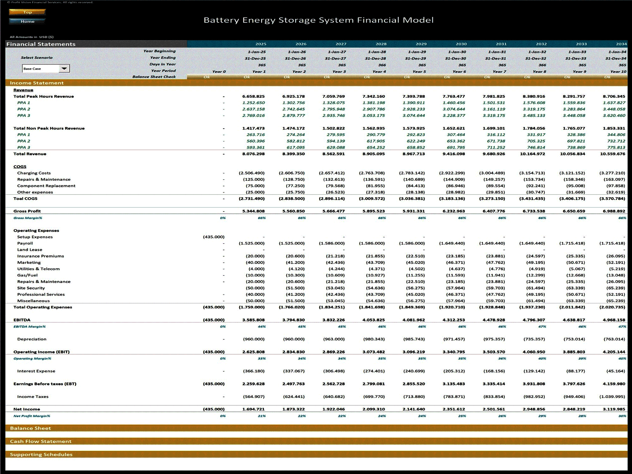The image size is (632, 474).
Task: Select Marketing 2025 value (40.000)
Action: click(255, 262)
